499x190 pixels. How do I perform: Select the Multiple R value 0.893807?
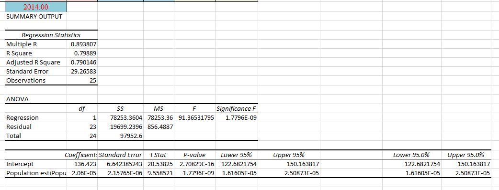pyautogui.click(x=82, y=44)
